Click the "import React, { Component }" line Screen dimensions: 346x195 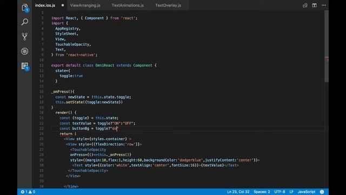[94, 18]
